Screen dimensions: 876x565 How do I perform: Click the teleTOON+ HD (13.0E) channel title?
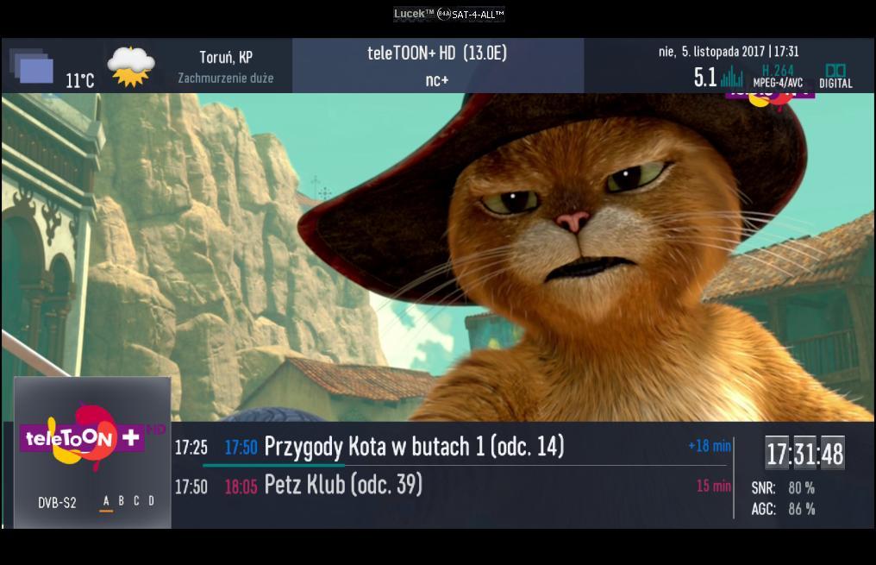click(437, 53)
